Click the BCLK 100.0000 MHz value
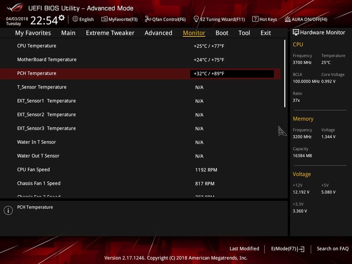 coord(306,81)
